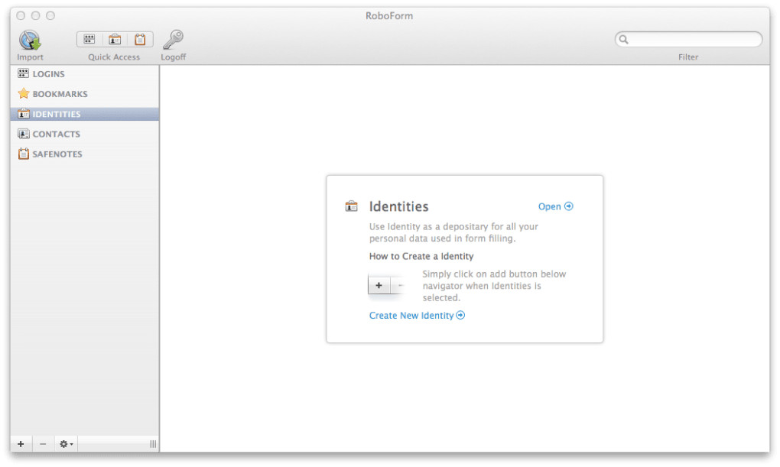Click the Logoff key icon

(x=173, y=39)
